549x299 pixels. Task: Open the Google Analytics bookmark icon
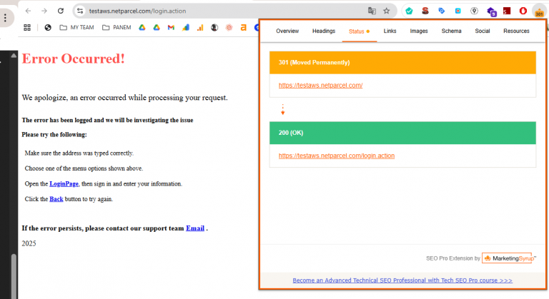[200, 27]
